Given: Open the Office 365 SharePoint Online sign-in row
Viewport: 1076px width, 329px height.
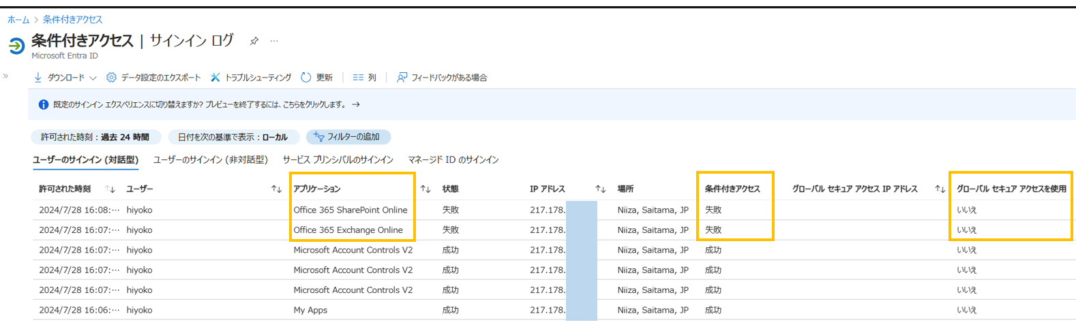Looking at the screenshot, I should [x=554, y=210].
